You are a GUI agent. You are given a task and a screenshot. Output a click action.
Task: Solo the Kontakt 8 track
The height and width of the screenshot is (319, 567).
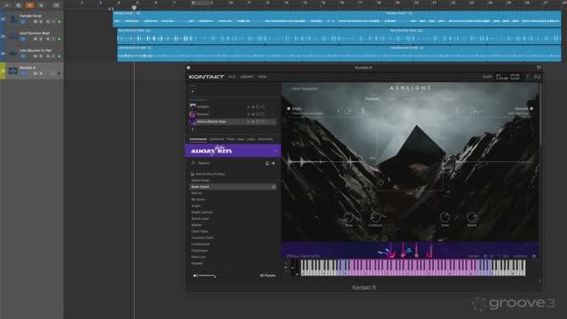pyautogui.click(x=41, y=74)
